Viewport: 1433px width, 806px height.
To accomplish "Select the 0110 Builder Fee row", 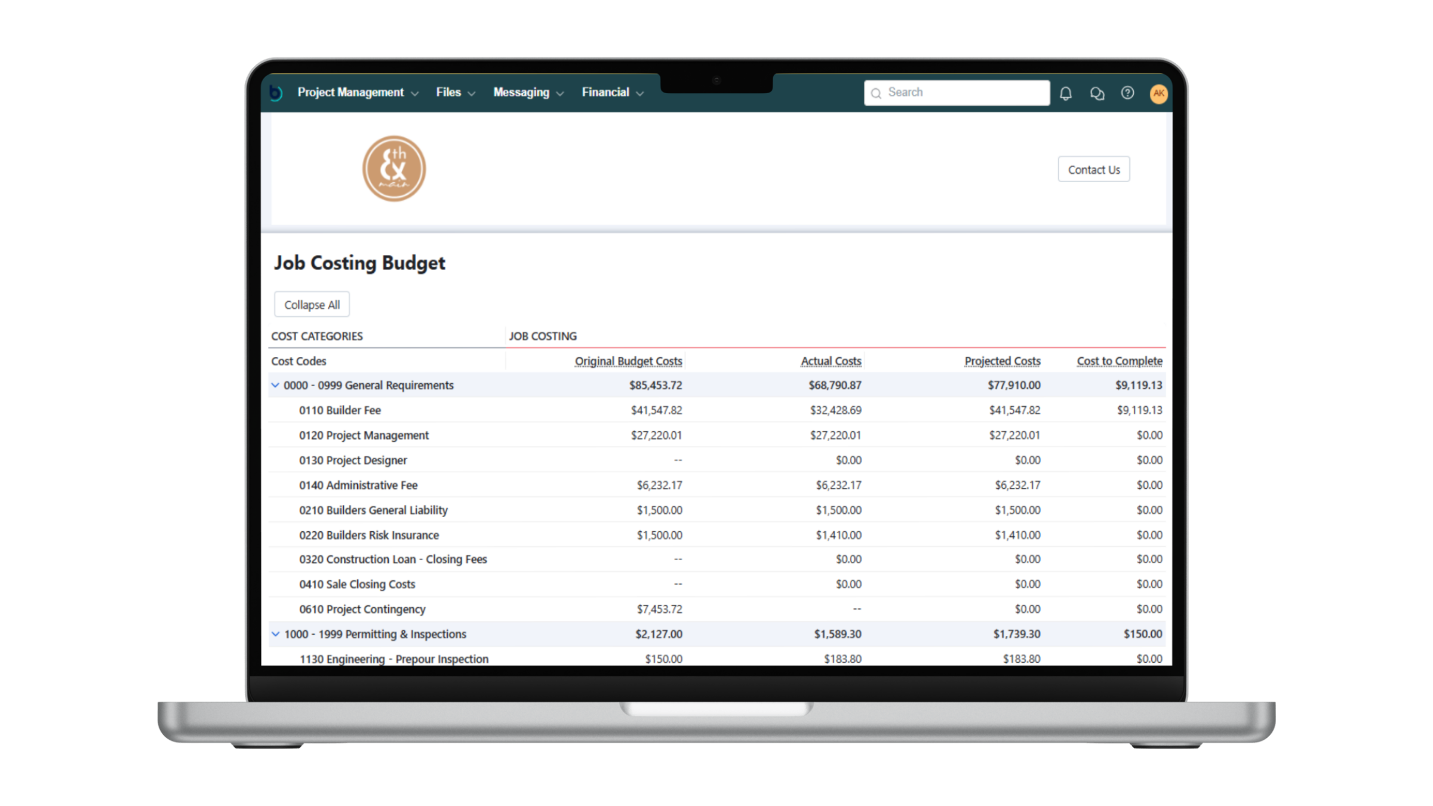I will coord(340,410).
